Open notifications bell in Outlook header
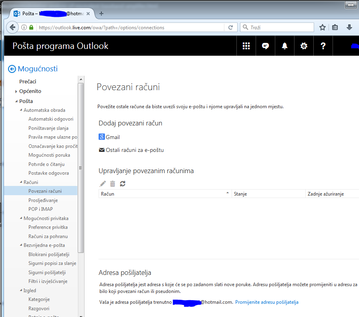The image size is (359, 317). 284,46
